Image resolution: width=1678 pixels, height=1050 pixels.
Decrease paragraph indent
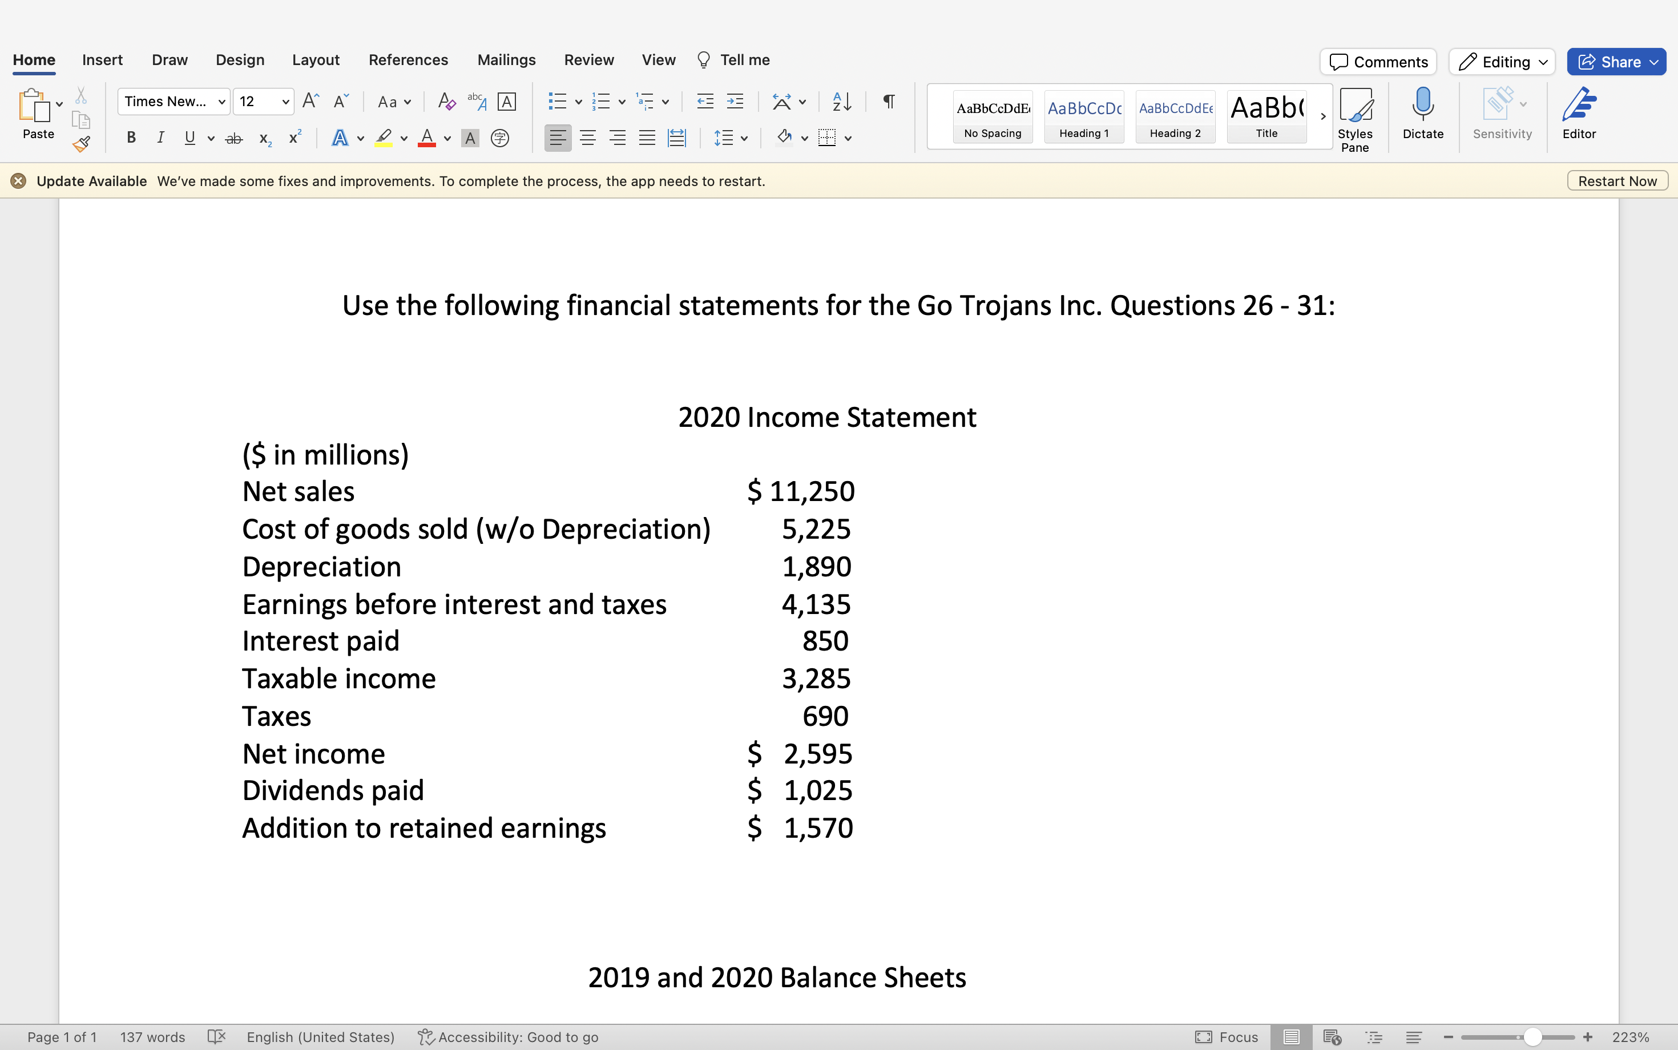pos(705,102)
